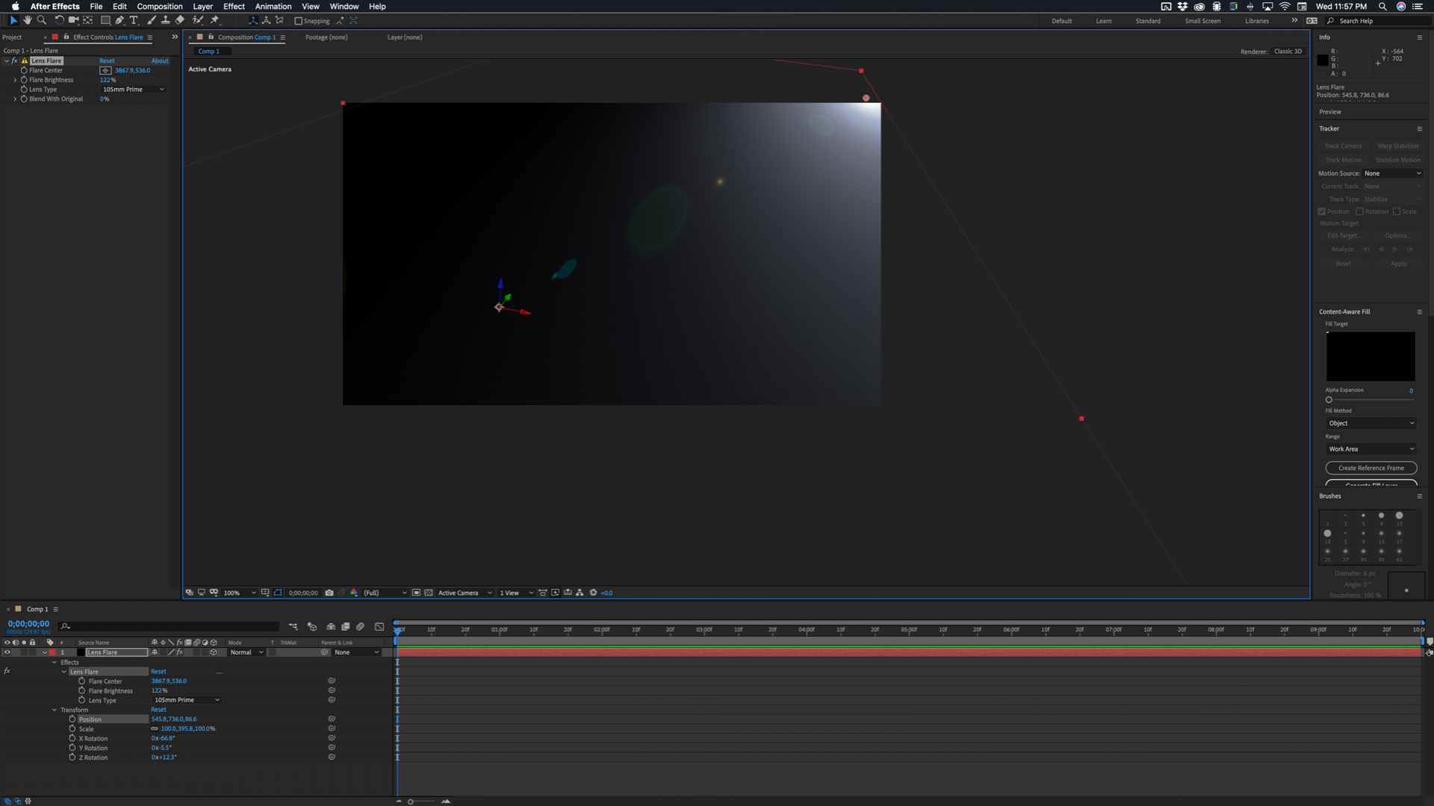This screenshot has height=806, width=1434.
Task: Select the Pen tool
Action: pyautogui.click(x=119, y=20)
